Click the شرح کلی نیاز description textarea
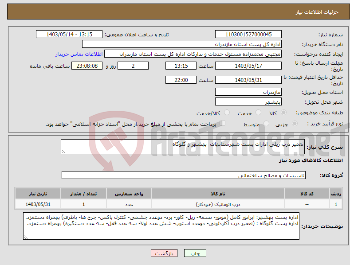 click(183, 147)
